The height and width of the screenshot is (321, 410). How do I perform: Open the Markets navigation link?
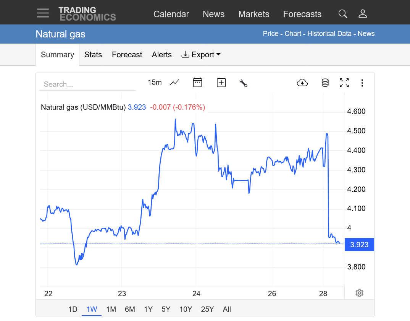click(254, 14)
